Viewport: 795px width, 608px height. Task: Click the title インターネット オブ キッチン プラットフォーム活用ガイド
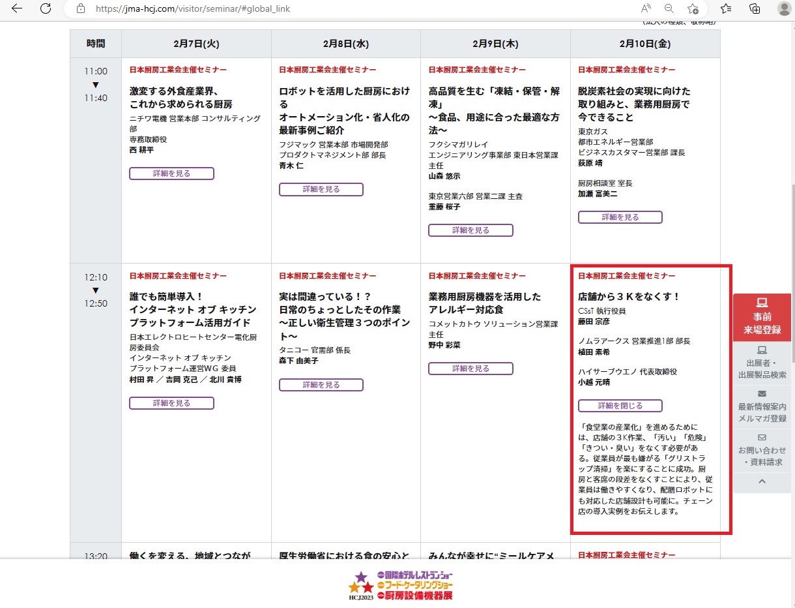click(x=193, y=316)
